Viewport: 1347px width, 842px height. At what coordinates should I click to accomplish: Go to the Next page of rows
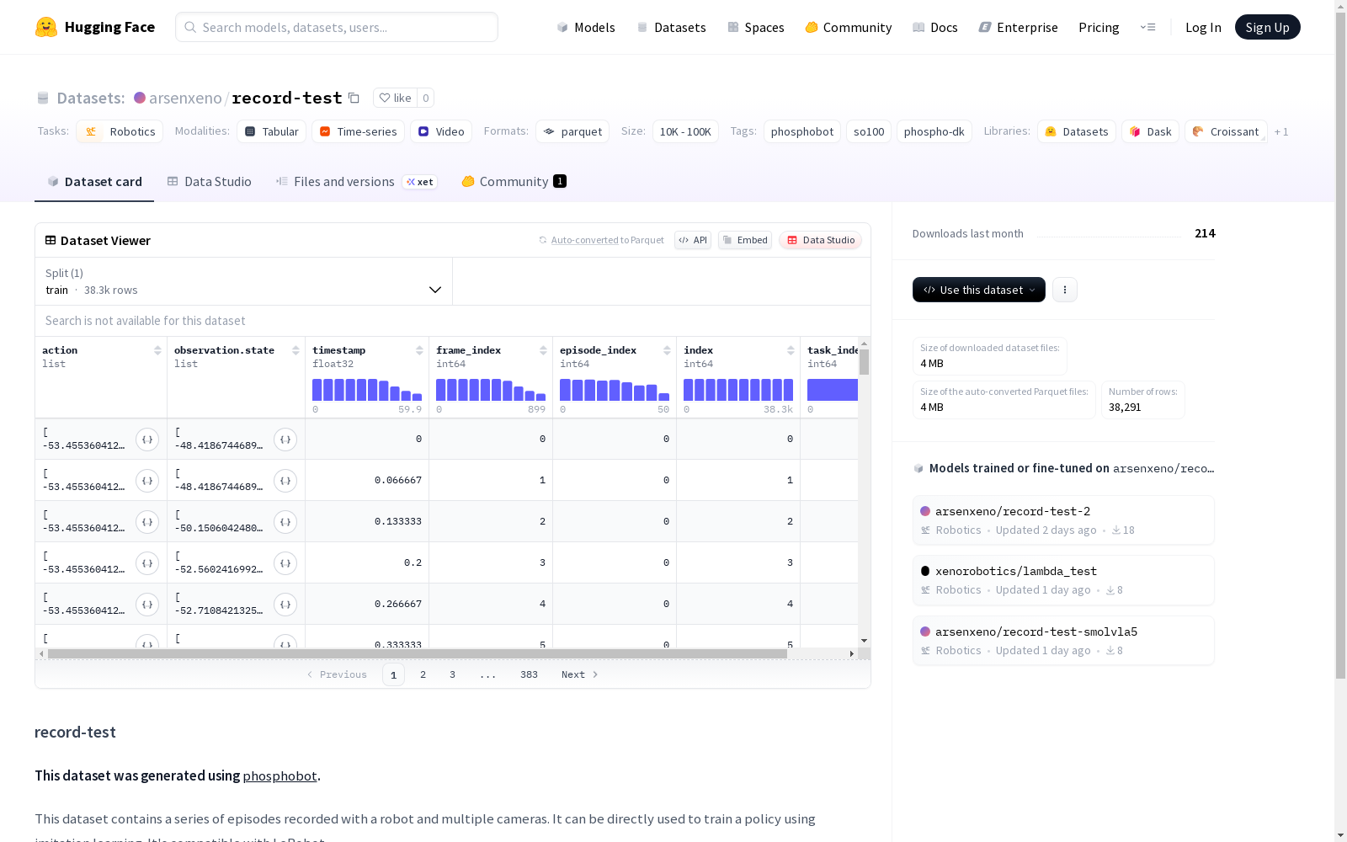pos(579,674)
